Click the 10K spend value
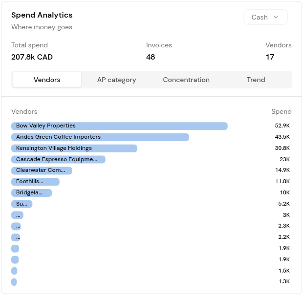 284,192
